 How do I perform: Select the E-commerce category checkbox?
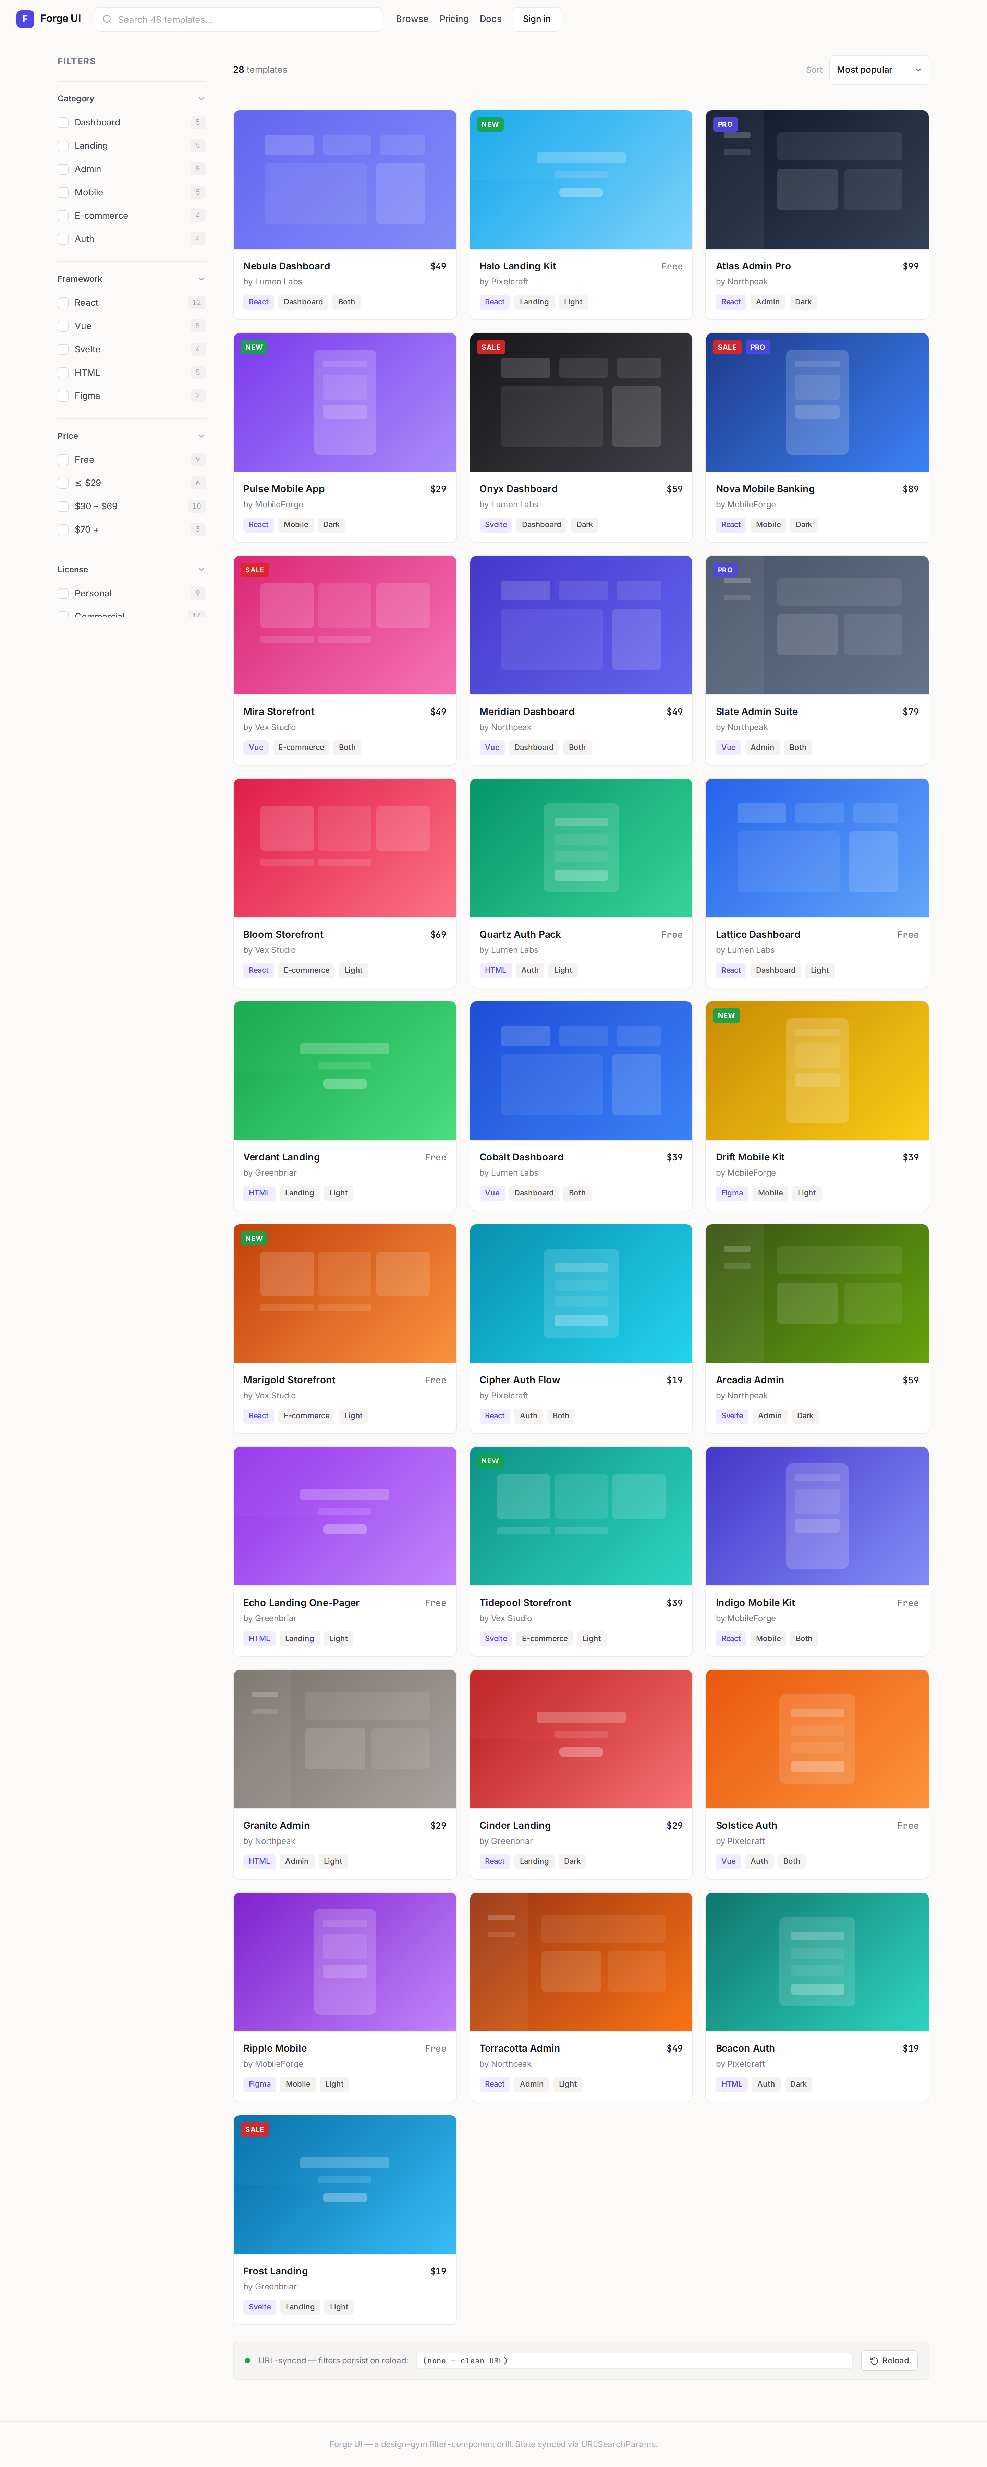63,216
